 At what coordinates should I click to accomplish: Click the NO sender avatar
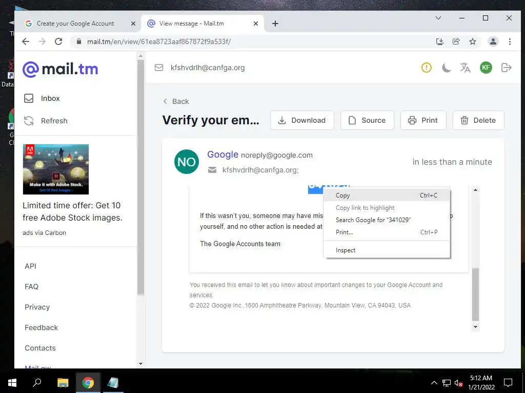tap(187, 162)
